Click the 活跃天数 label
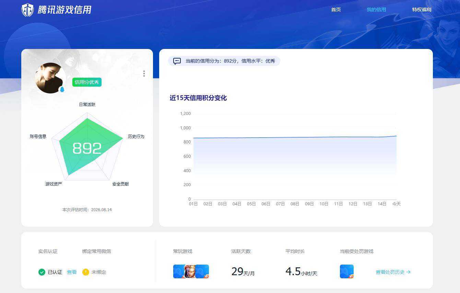The height and width of the screenshot is (293, 460). tap(241, 251)
